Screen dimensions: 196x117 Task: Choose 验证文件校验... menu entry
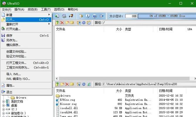tap(26, 56)
